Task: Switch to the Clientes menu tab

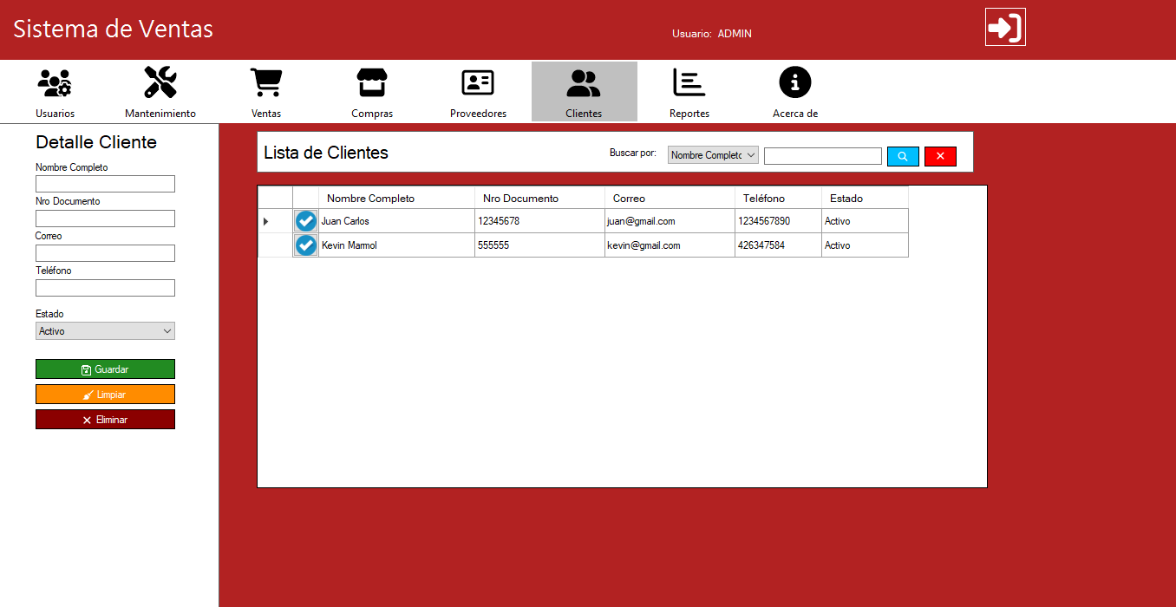Action: (584, 91)
